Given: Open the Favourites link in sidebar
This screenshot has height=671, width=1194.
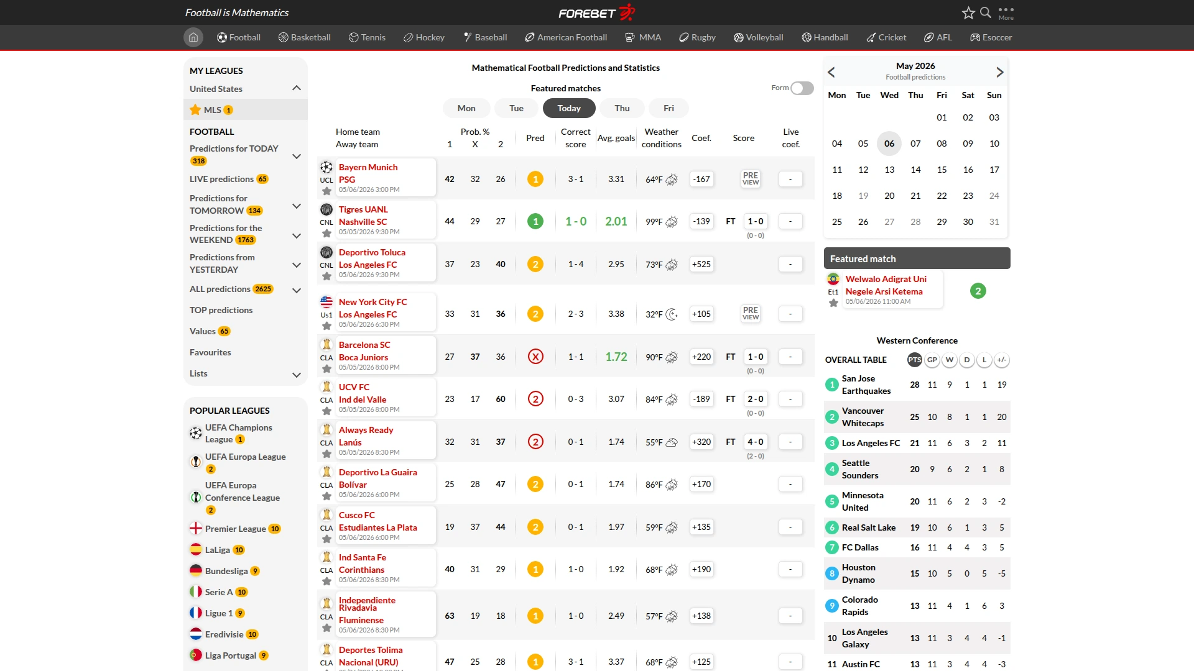Looking at the screenshot, I should [x=210, y=352].
